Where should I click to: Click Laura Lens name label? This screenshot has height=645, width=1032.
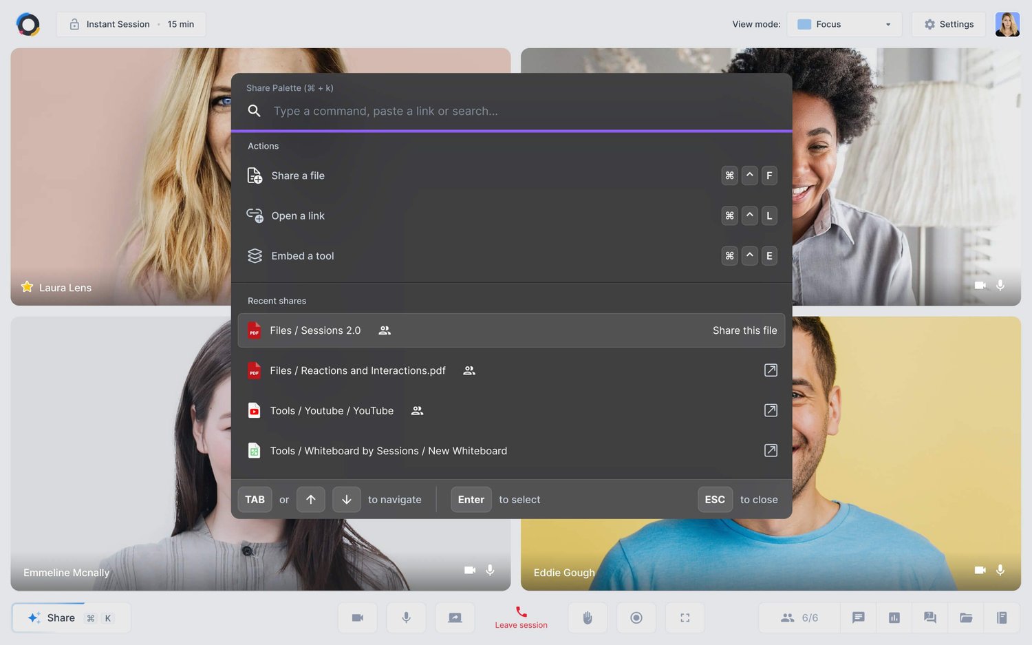(x=65, y=288)
